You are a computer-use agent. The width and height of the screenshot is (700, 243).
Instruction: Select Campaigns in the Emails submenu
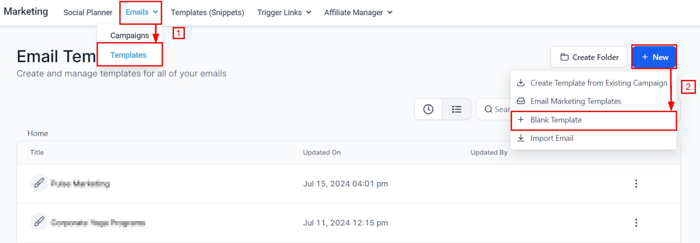click(x=129, y=36)
